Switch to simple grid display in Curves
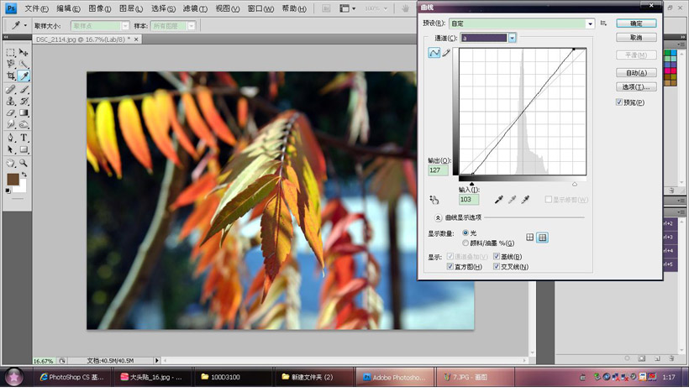 (x=530, y=238)
